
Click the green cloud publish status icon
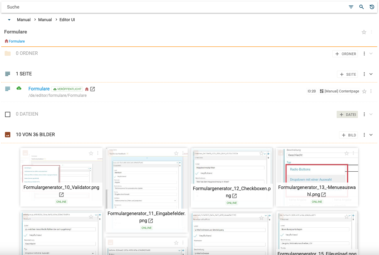point(19,88)
